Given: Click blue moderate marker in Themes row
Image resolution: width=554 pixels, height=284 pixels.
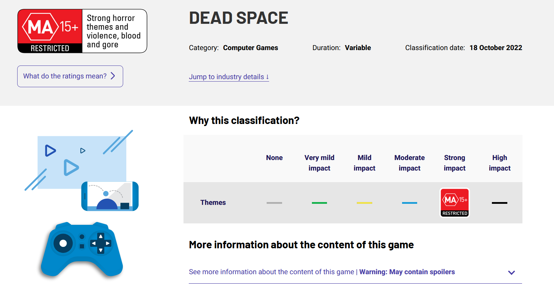Looking at the screenshot, I should [x=409, y=203].
